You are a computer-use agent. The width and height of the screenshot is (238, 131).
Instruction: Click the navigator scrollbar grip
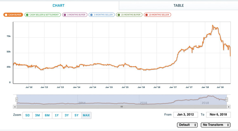[122, 107]
